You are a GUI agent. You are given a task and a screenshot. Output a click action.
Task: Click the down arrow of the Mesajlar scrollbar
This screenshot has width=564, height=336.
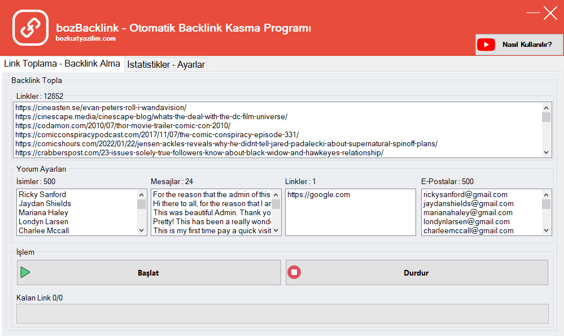(276, 230)
